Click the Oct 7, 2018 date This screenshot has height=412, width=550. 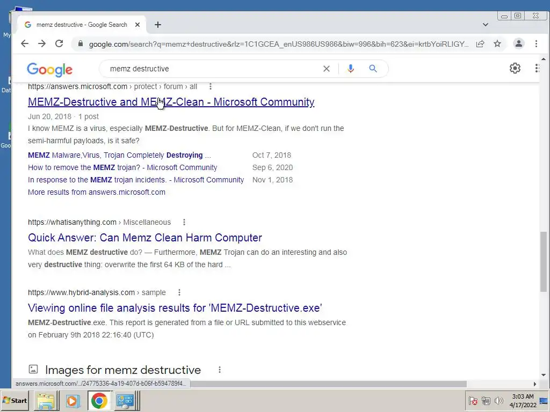(271, 155)
